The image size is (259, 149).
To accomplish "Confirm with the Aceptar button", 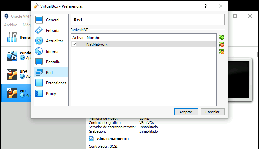I will [x=186, y=112].
